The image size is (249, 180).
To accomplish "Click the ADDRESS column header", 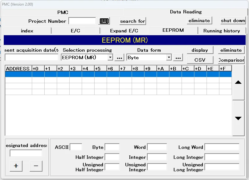I will pos(18,69).
